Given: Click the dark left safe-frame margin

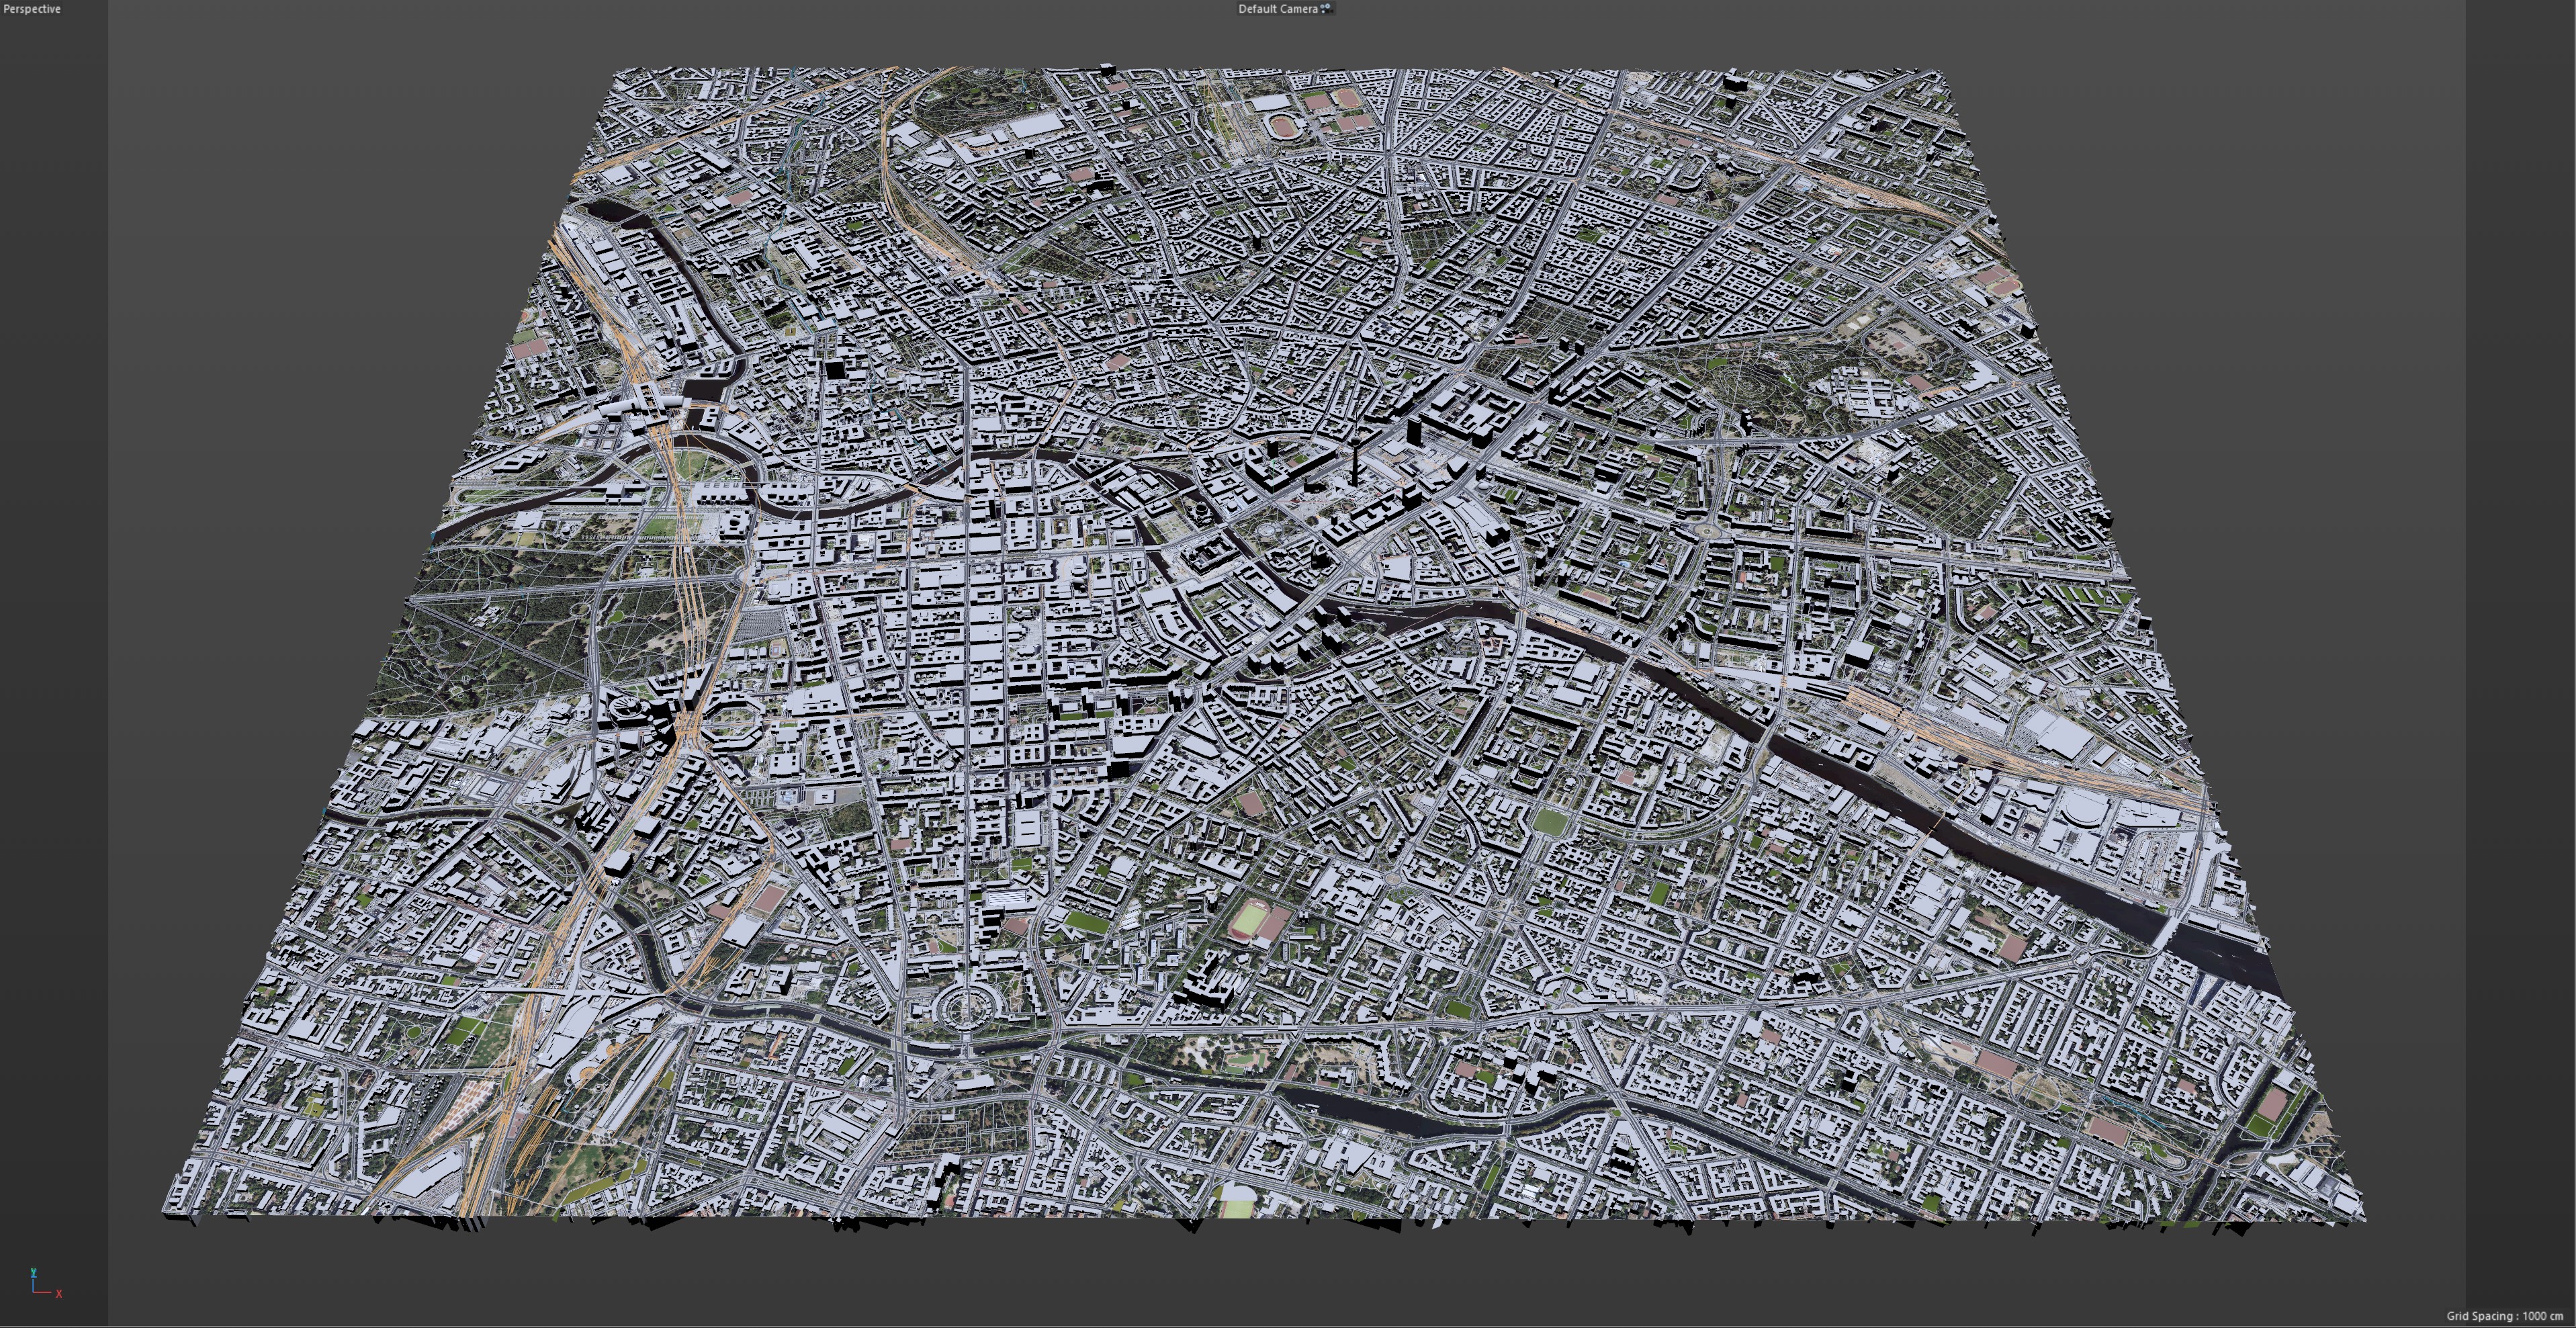Looking at the screenshot, I should pyautogui.click(x=54, y=660).
